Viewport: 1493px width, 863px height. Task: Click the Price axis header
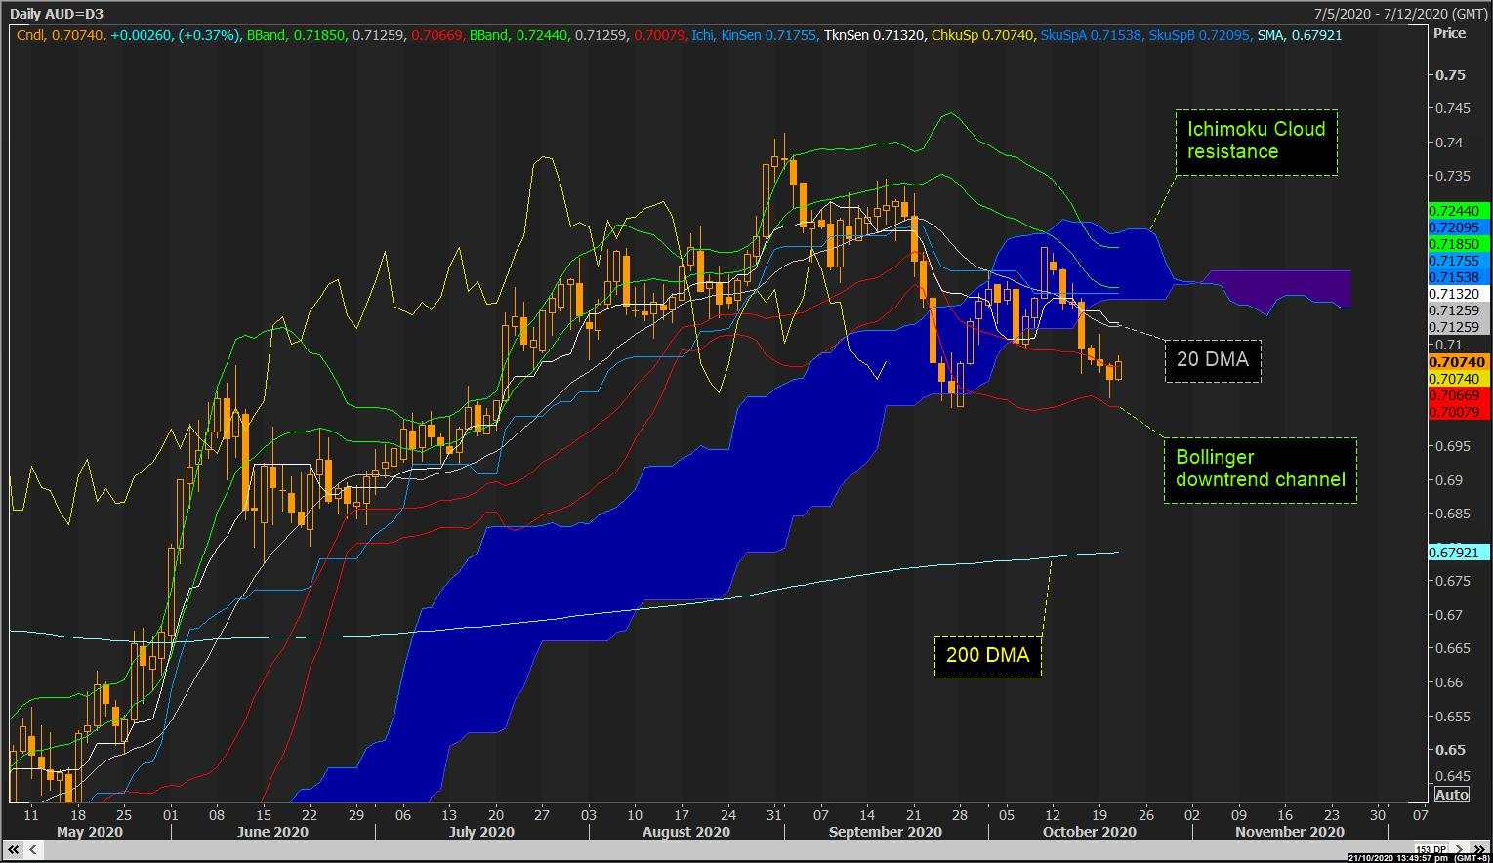pyautogui.click(x=1449, y=33)
